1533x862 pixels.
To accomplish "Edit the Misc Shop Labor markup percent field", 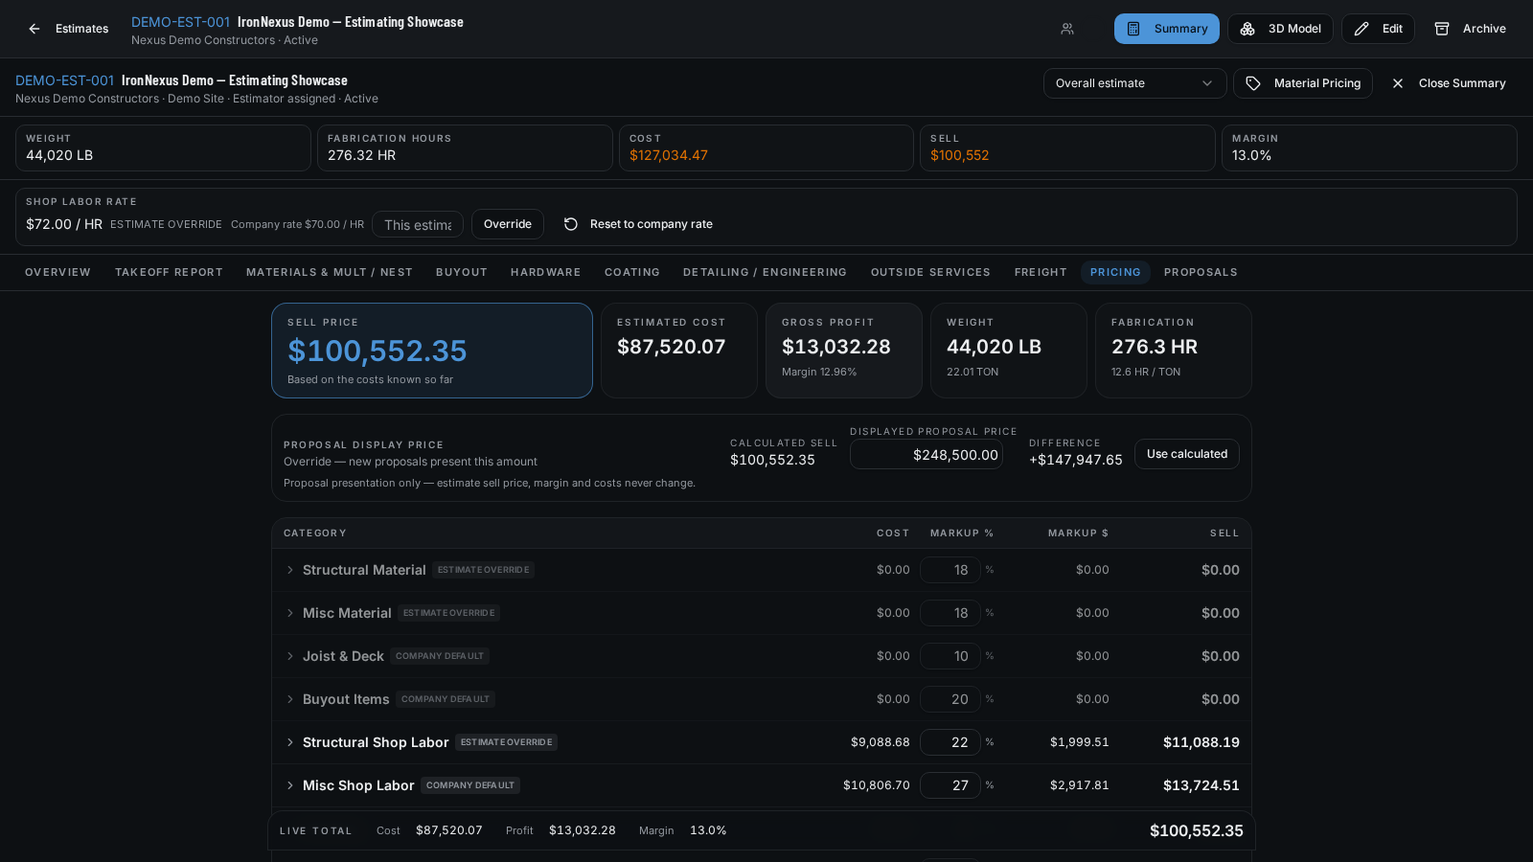I will point(950,785).
